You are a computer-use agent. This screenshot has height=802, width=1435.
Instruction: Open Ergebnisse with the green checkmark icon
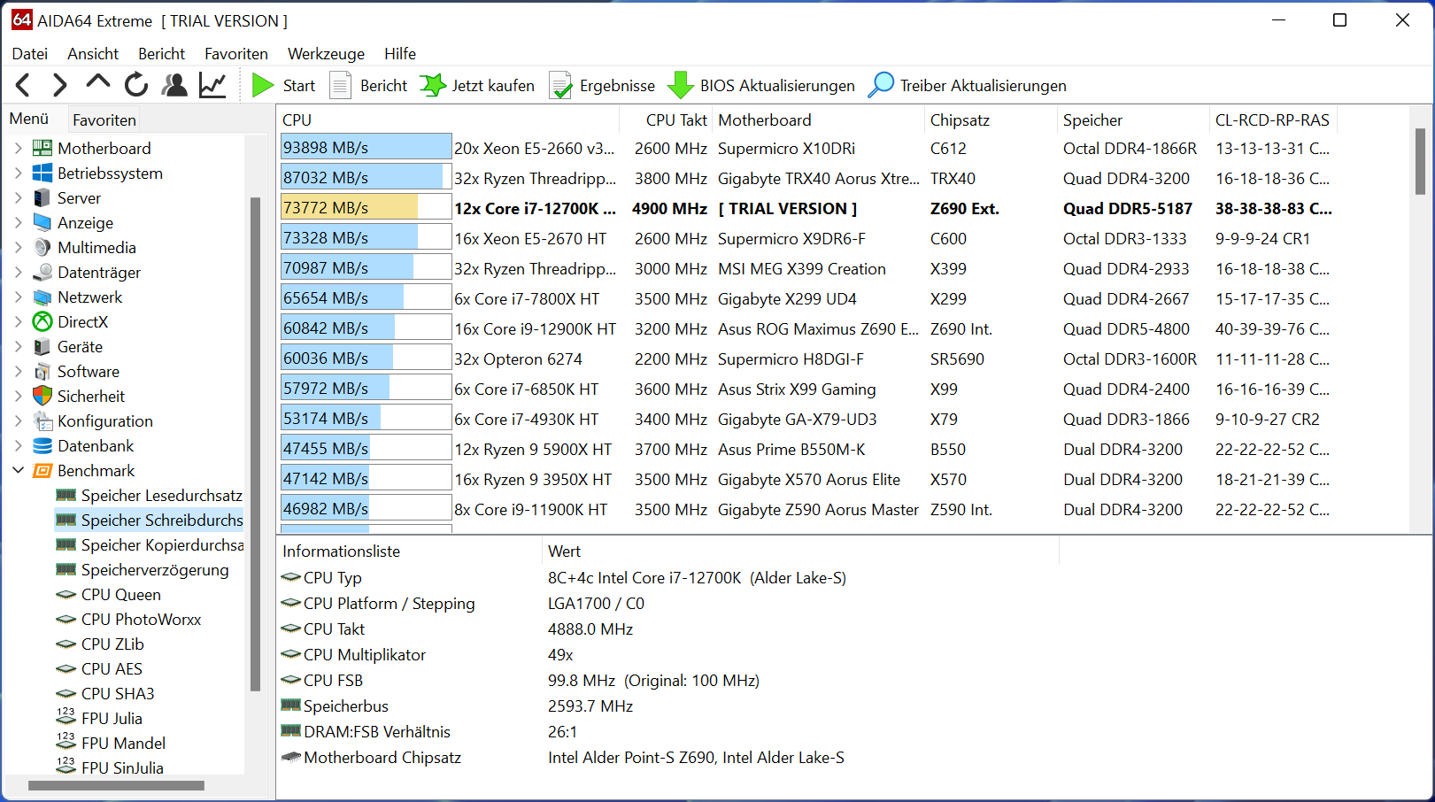tap(561, 84)
